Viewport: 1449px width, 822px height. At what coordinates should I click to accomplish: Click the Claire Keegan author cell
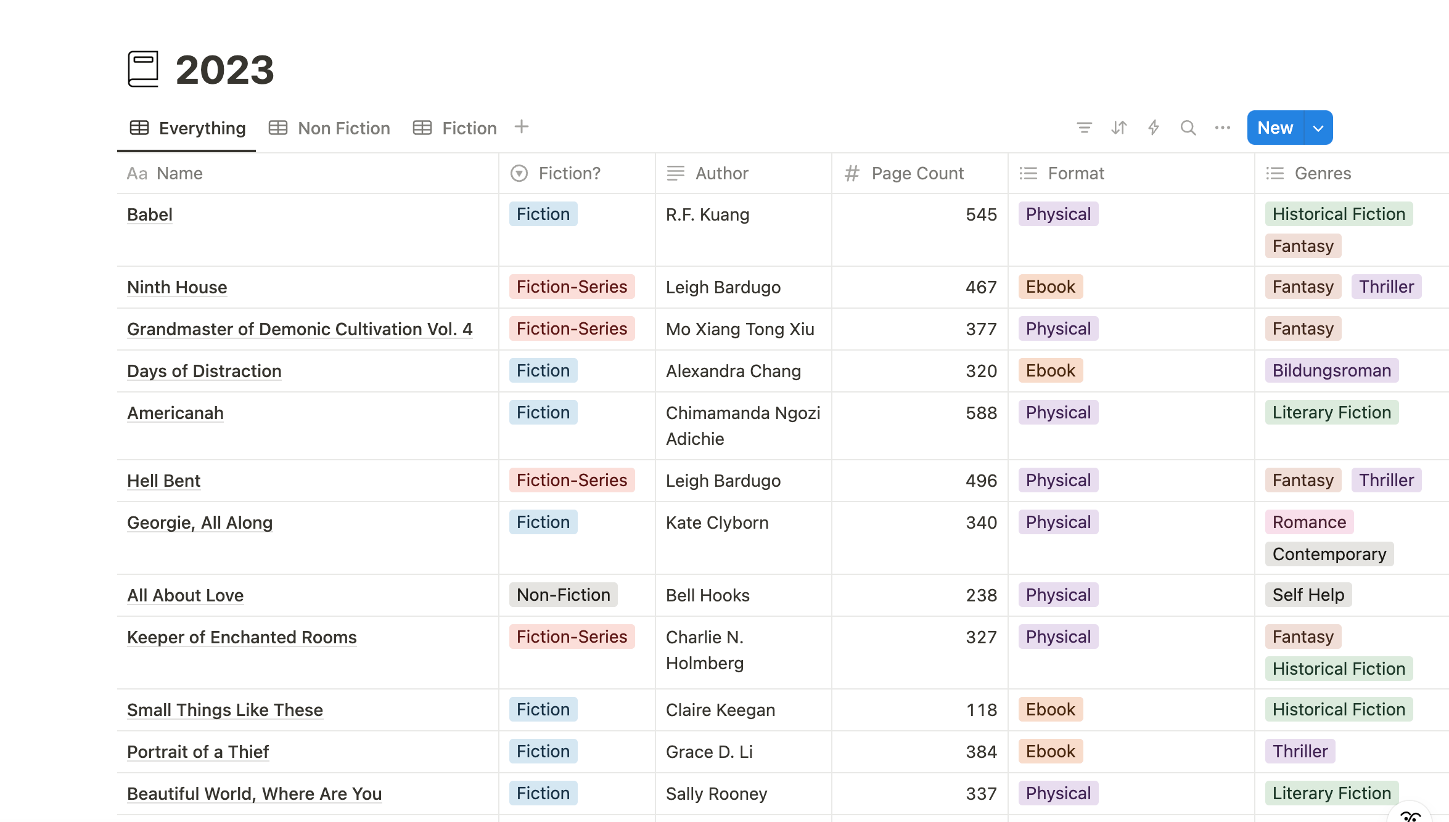(x=744, y=710)
